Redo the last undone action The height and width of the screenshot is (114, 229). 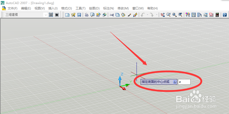click(x=152, y=15)
